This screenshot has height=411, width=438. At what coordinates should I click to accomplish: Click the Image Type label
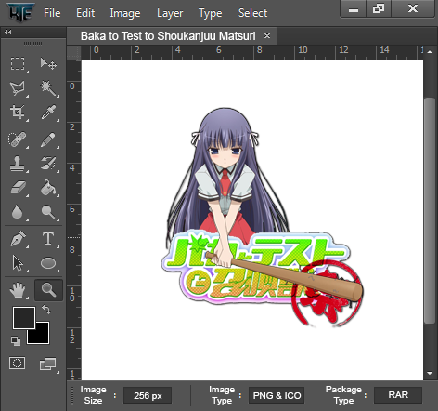222,395
